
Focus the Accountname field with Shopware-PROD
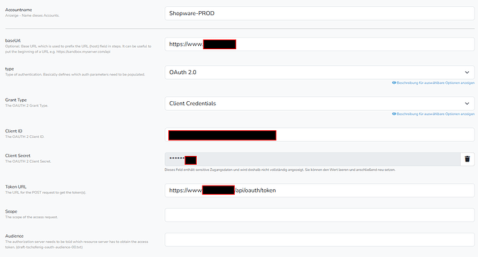pyautogui.click(x=319, y=13)
